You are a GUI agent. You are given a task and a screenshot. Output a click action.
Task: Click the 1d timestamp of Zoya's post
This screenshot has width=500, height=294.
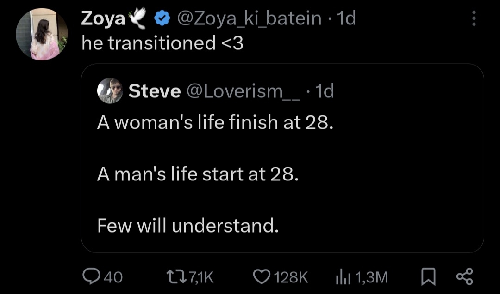(347, 18)
